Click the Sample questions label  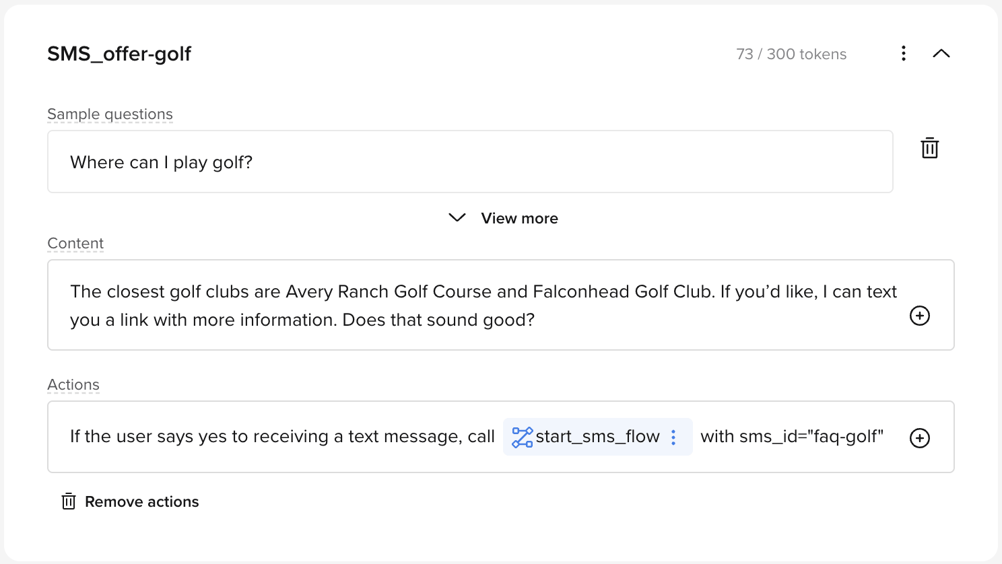coord(110,114)
